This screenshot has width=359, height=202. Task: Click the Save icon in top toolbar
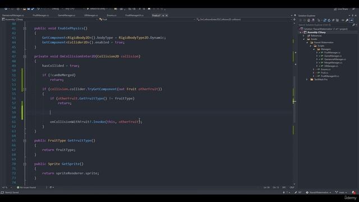coord(29,9)
